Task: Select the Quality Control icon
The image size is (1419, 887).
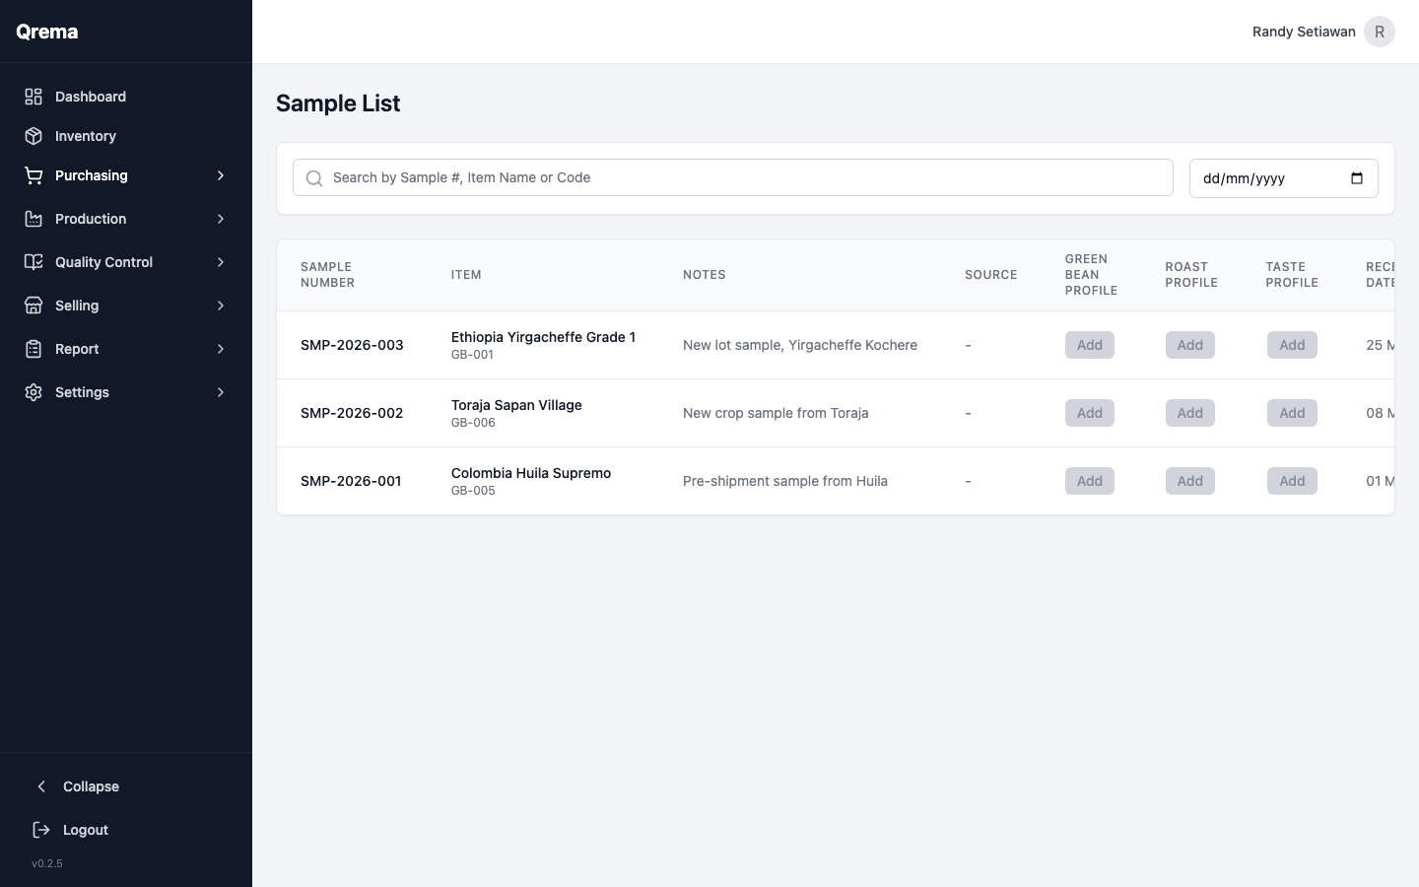Action: (33, 262)
